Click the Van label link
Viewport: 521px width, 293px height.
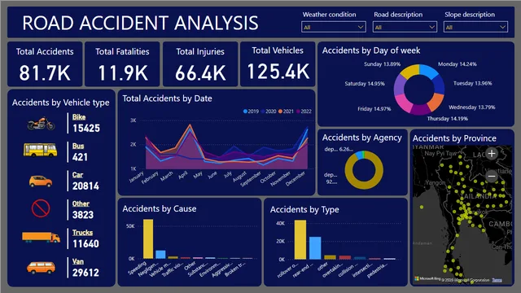coord(78,261)
